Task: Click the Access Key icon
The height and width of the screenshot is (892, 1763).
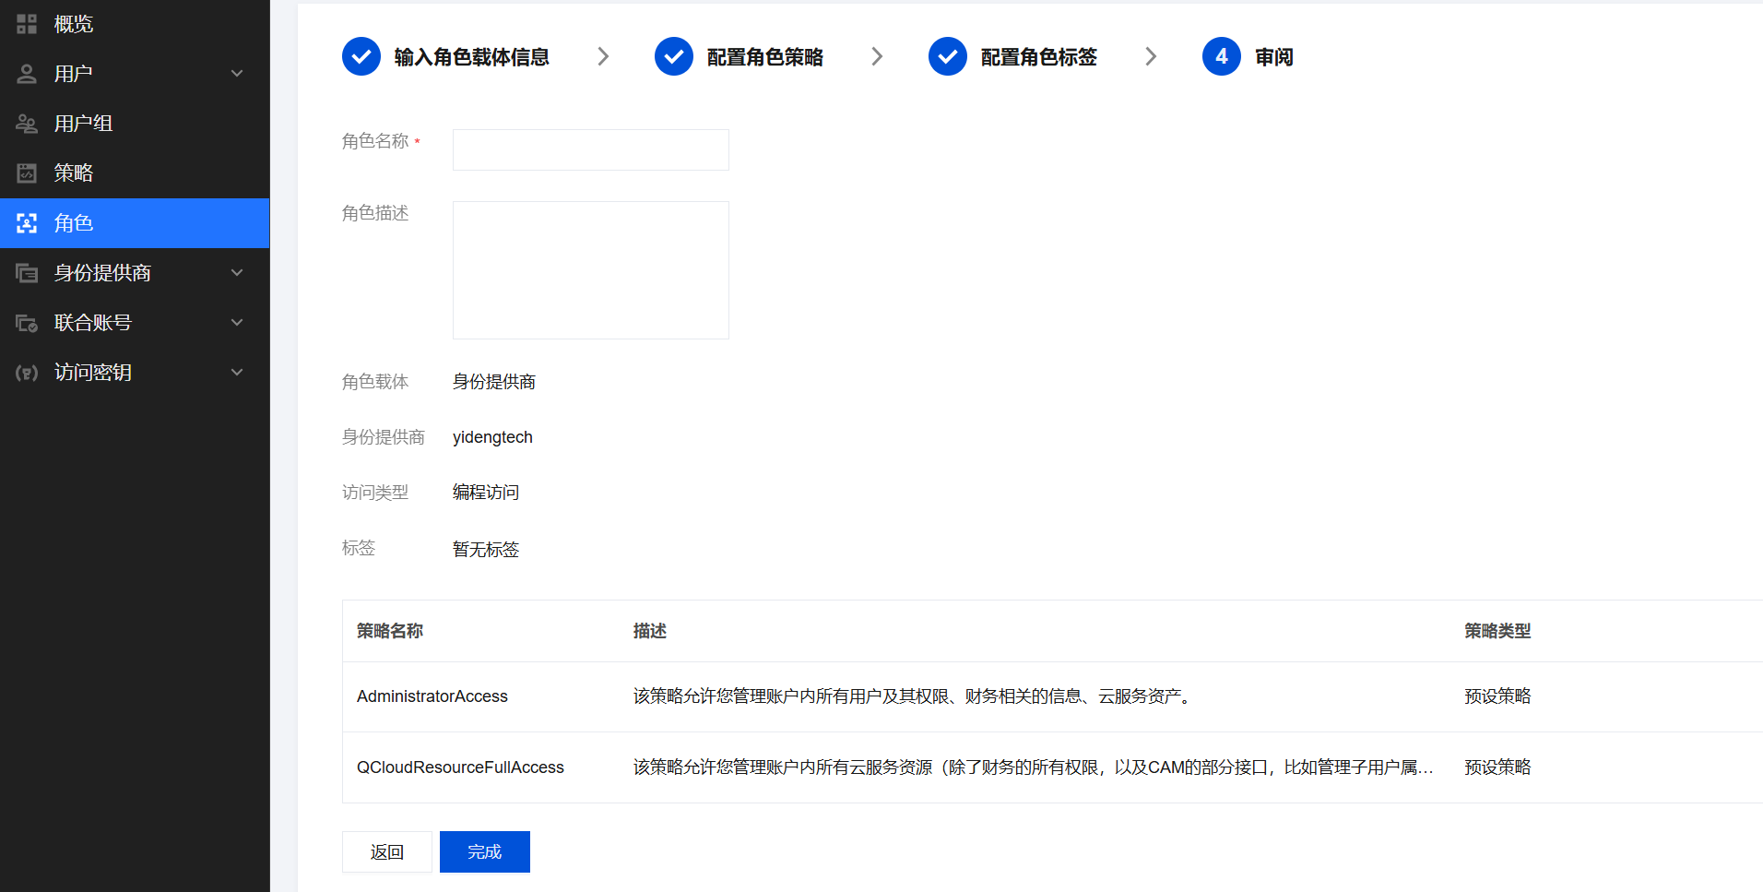Action: [27, 373]
